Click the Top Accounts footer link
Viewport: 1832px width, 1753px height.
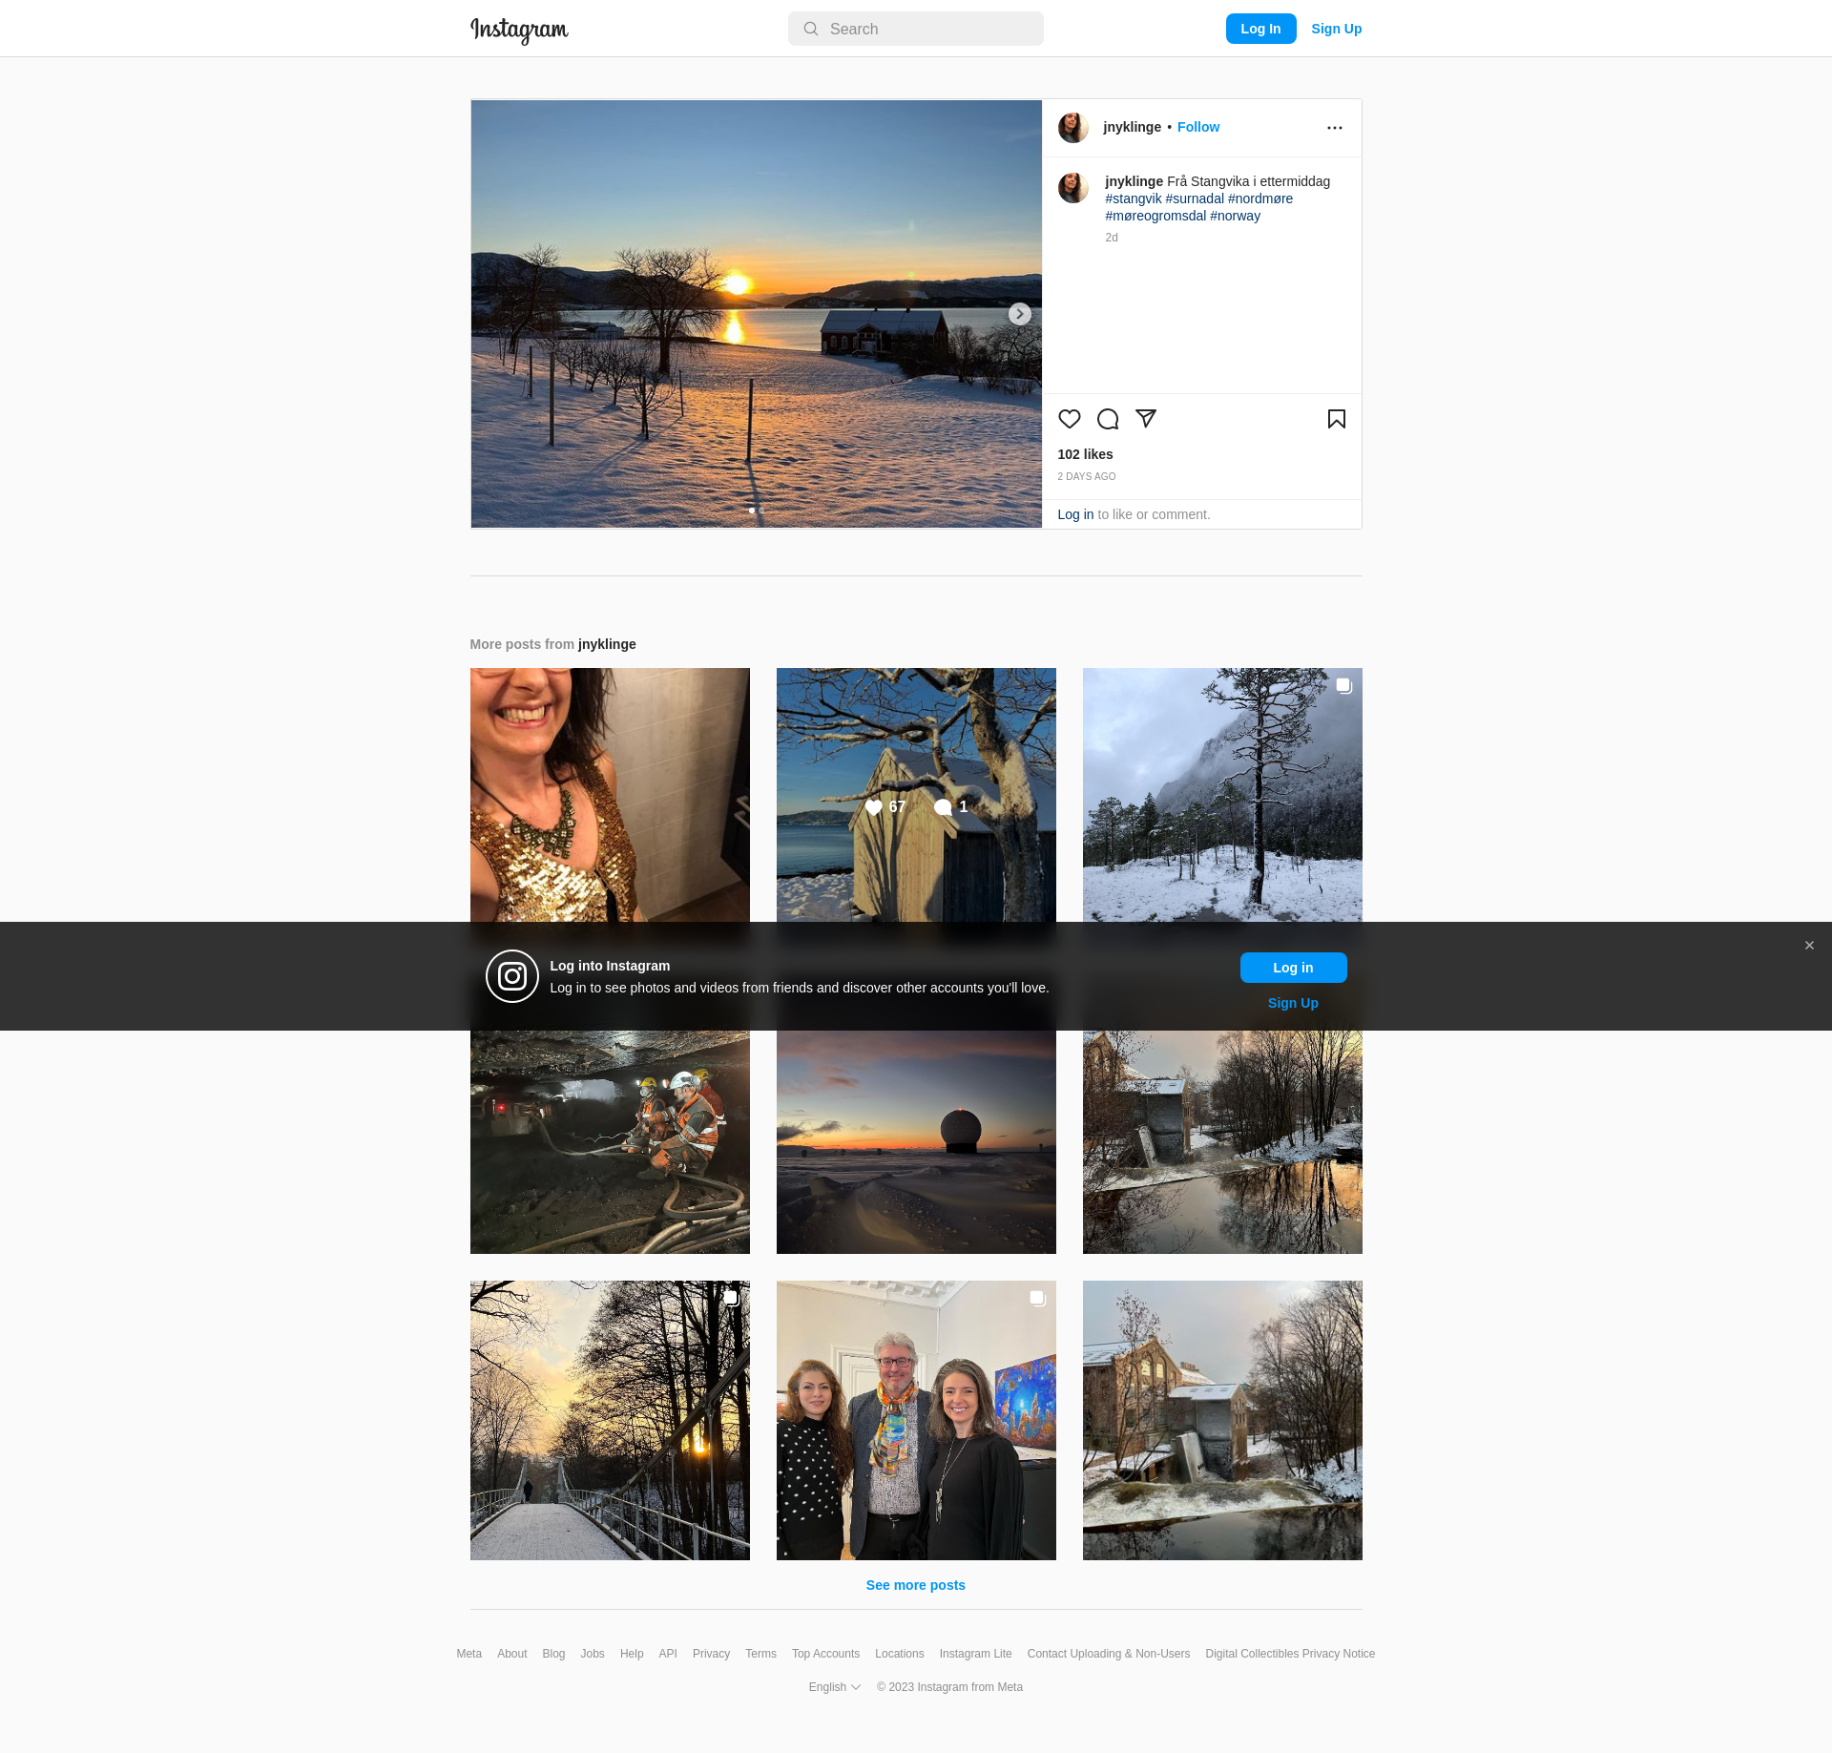(x=825, y=1654)
